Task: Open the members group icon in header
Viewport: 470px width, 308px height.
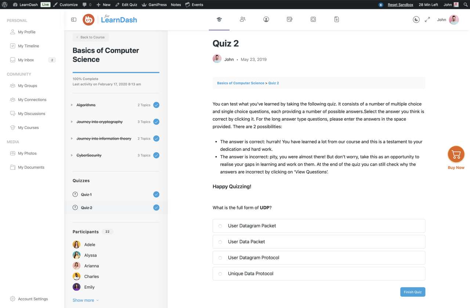Action: click(243, 19)
